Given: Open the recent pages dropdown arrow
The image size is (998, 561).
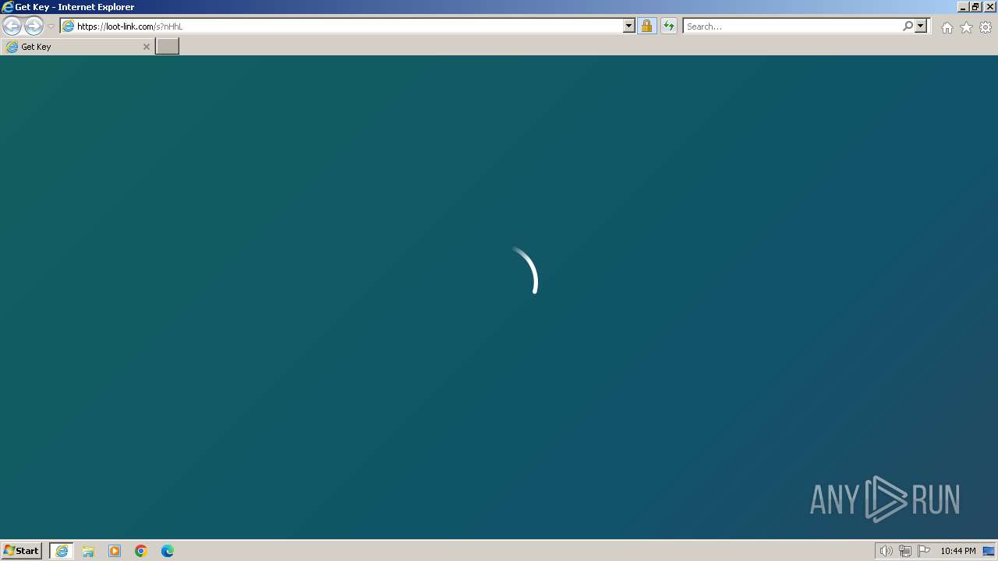Looking at the screenshot, I should (x=51, y=26).
